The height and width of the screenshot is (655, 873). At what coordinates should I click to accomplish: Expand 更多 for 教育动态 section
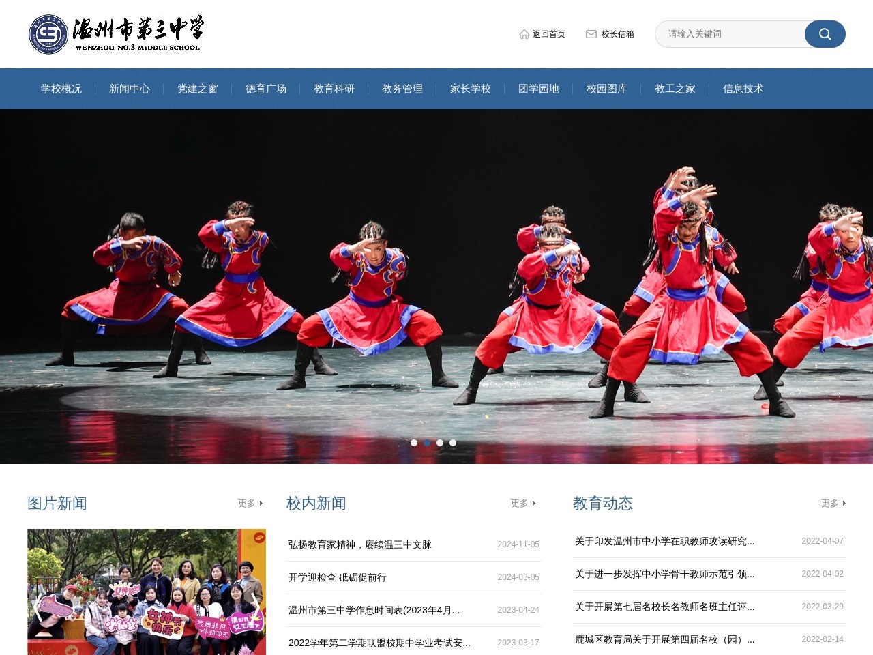click(x=833, y=504)
